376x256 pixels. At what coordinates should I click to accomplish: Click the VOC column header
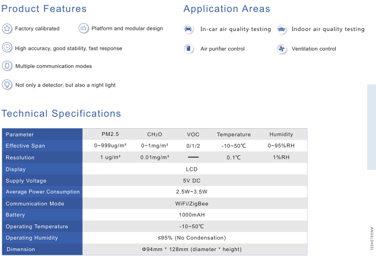click(193, 134)
